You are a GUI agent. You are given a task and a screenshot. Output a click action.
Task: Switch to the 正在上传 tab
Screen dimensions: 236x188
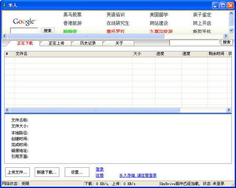pos(56,43)
